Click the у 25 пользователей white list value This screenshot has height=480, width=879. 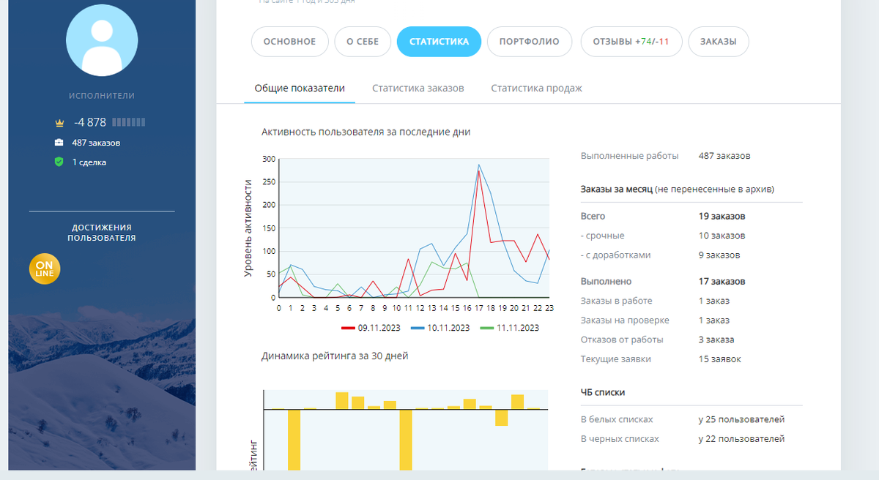point(741,420)
